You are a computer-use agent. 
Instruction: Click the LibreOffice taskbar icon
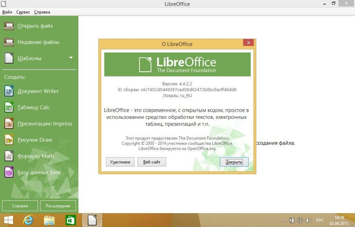click(92, 220)
